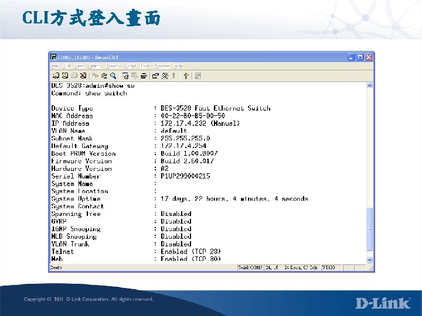
Task: Open the Options menu
Action: 94,66
